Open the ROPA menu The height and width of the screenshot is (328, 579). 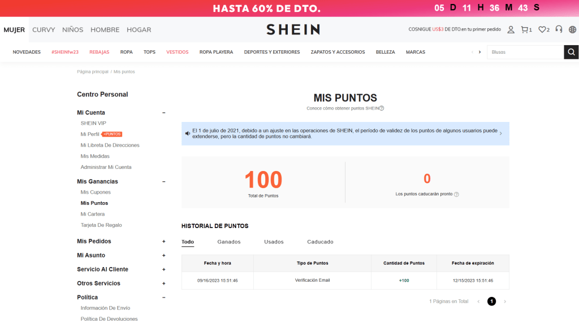(x=126, y=52)
